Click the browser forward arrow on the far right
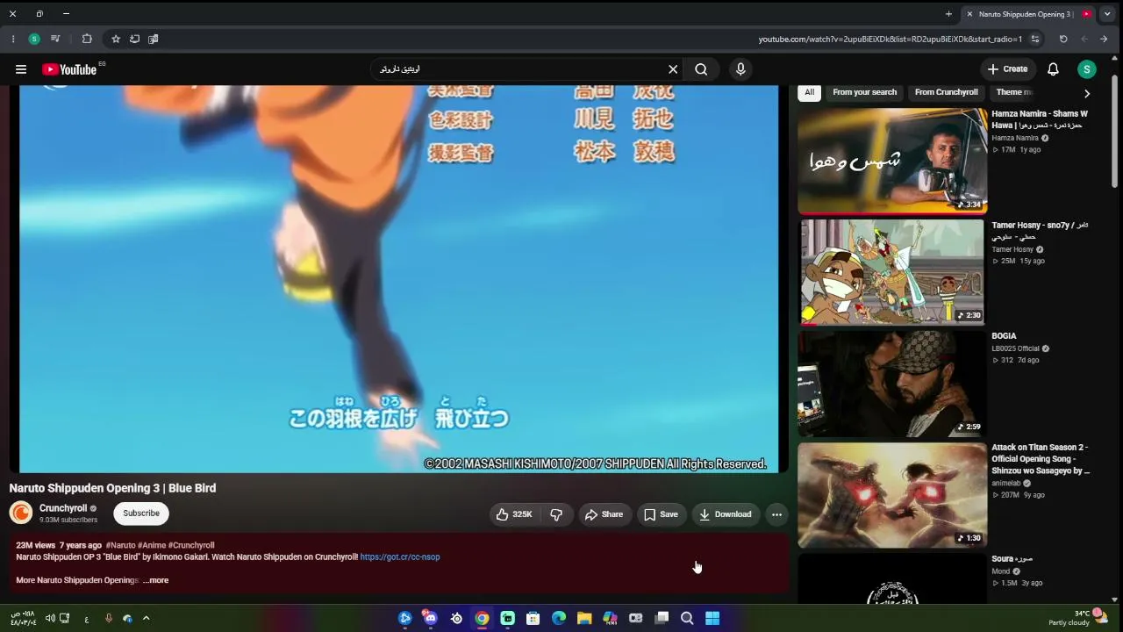The image size is (1123, 632). pos(1104,39)
